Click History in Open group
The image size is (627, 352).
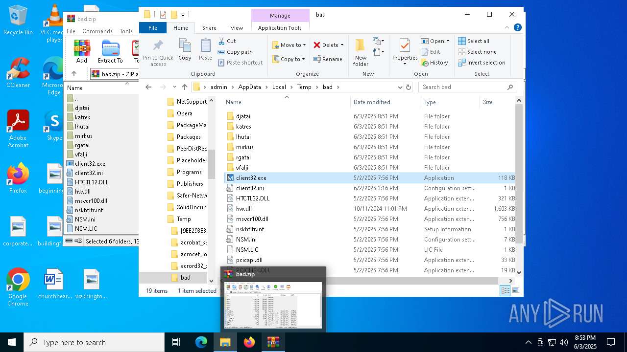[x=434, y=63]
